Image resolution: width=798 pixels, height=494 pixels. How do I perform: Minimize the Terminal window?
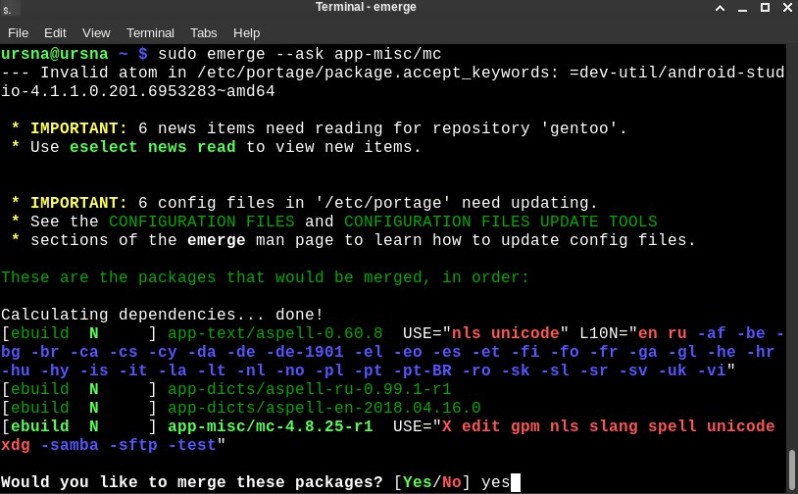[x=742, y=9]
